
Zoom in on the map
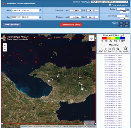click(x=5, y=45)
